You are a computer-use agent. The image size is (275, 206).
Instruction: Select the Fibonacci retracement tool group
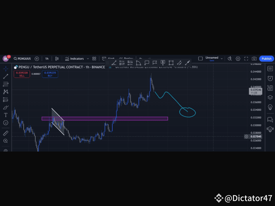(x=6, y=84)
